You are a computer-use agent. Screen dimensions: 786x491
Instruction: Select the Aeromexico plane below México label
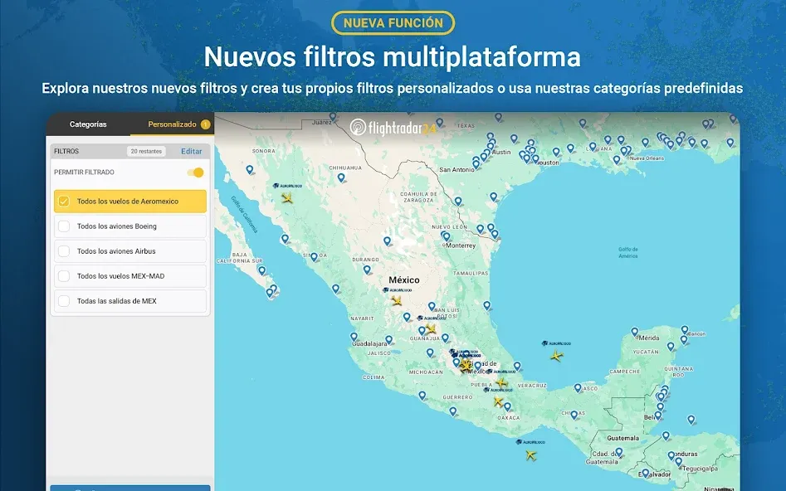397,301
